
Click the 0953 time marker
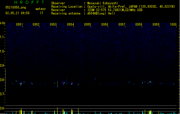[x=53, y=24]
